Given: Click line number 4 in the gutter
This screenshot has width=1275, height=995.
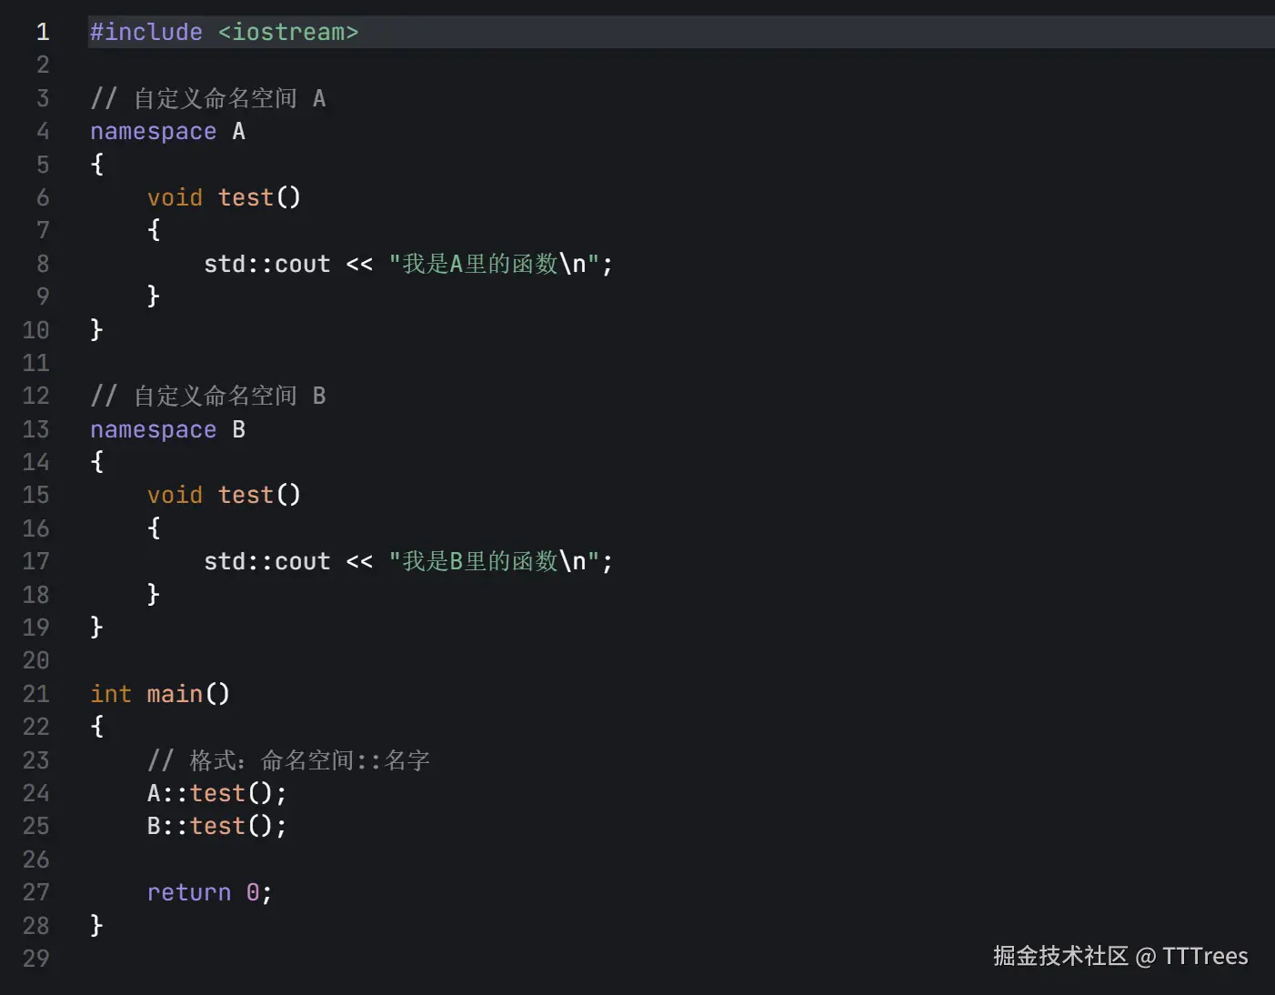Looking at the screenshot, I should (42, 132).
